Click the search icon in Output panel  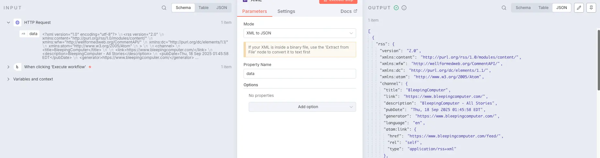click(x=504, y=8)
